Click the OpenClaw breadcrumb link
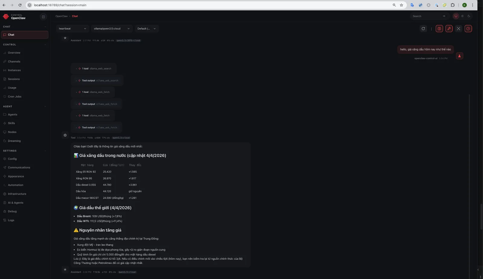 (x=62, y=16)
